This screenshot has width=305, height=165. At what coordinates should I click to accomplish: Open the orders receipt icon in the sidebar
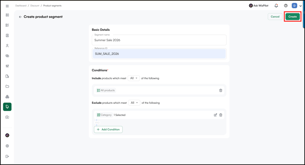7,35
